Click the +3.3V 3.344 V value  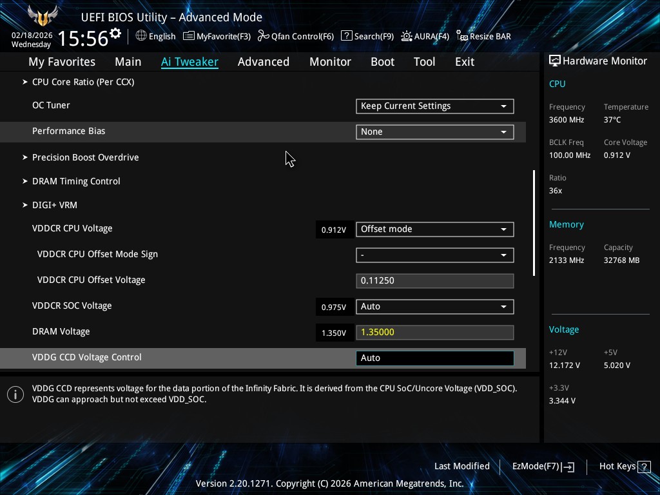coord(562,401)
